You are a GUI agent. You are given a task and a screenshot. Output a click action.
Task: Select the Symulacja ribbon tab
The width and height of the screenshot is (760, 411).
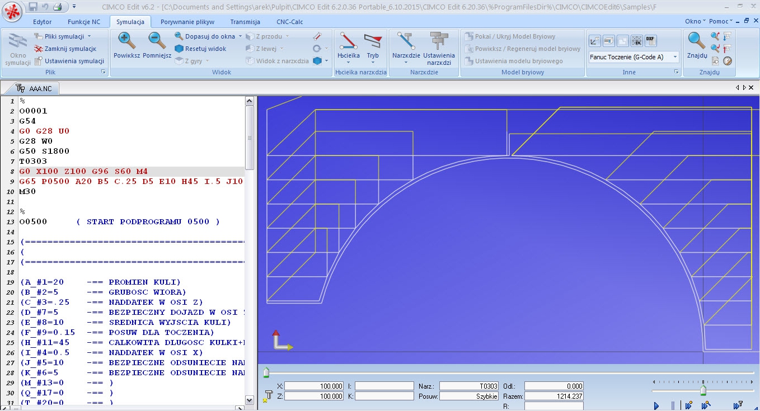coord(130,22)
